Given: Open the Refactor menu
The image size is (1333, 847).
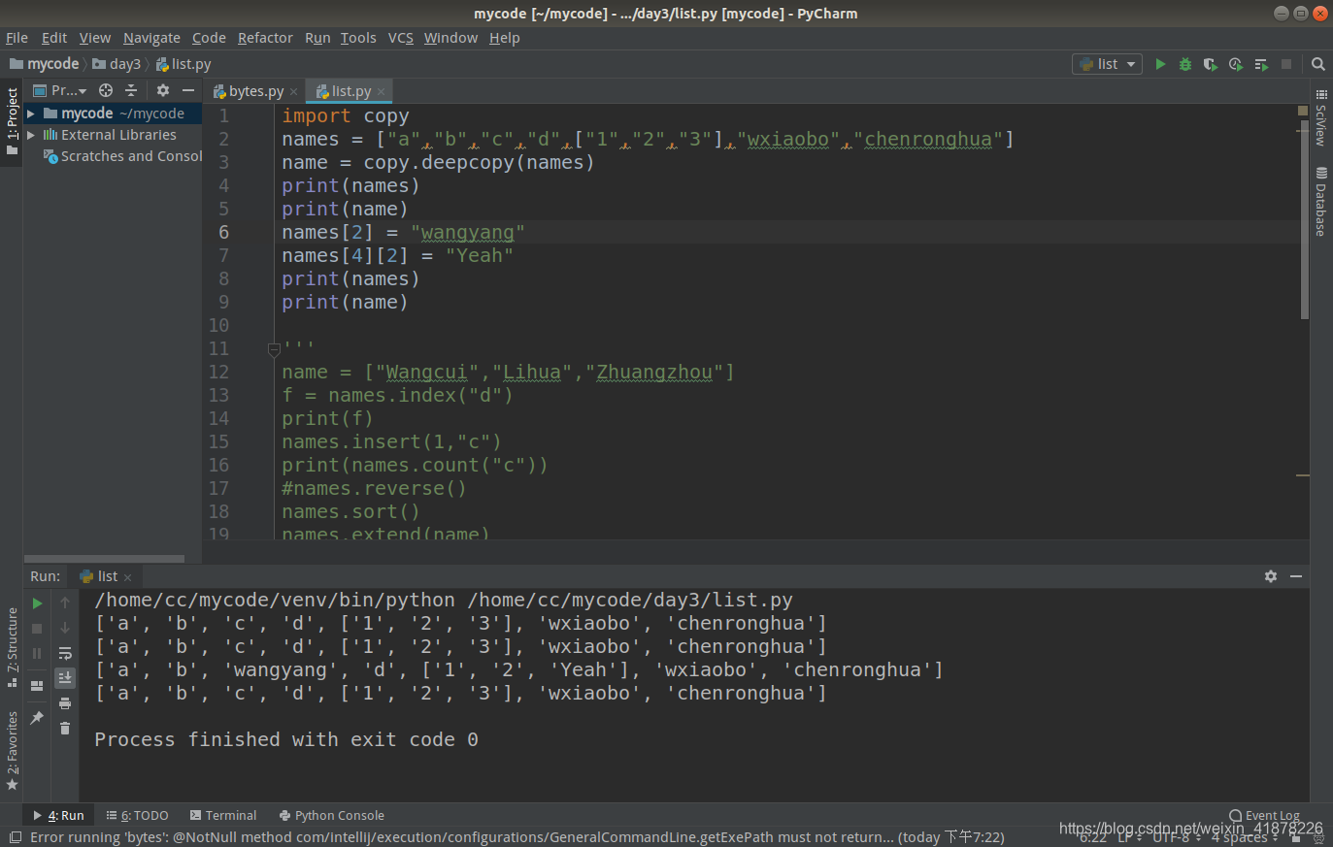Looking at the screenshot, I should pos(265,38).
